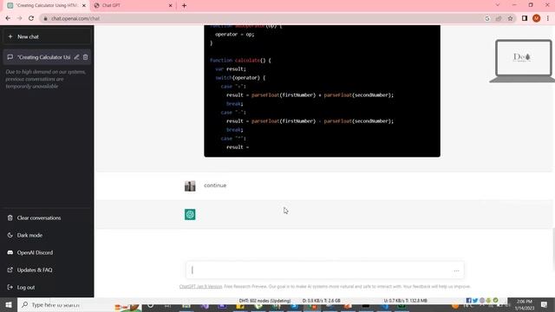Click the New chat plus icon
Image resolution: width=555 pixels, height=312 pixels.
point(10,36)
